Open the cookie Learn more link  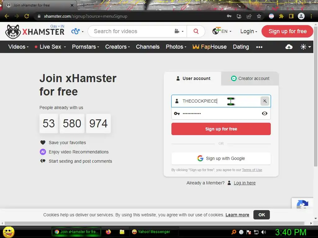(237, 215)
